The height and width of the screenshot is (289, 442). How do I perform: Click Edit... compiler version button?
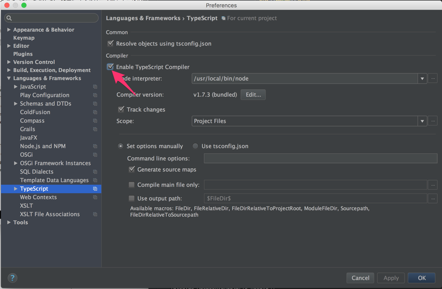pyautogui.click(x=253, y=95)
